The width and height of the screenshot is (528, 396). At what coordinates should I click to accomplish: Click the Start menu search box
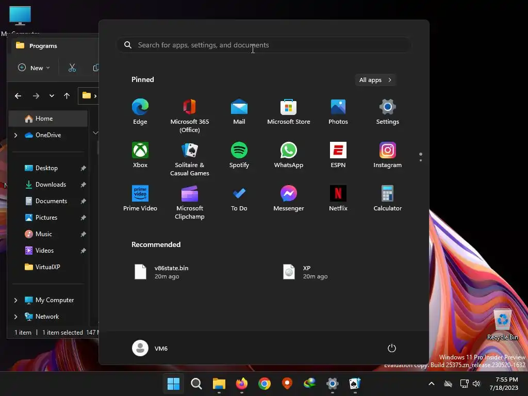[x=263, y=45]
